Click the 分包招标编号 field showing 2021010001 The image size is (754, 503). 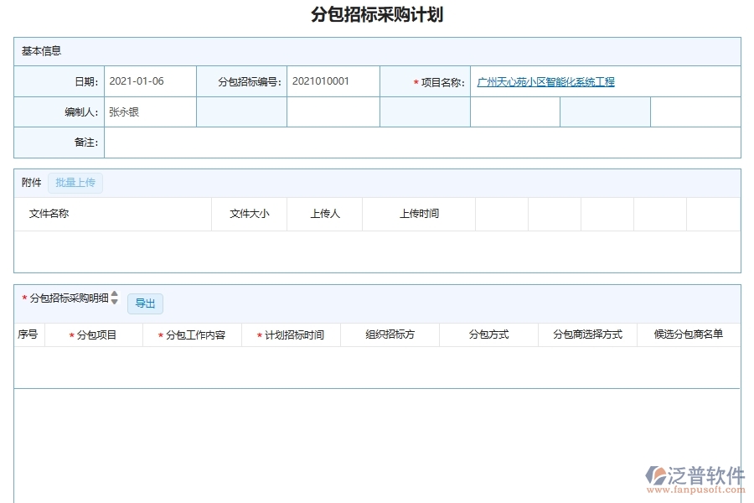click(x=333, y=81)
